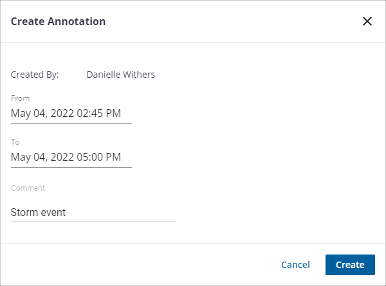The width and height of the screenshot is (386, 286).
Task: Cancel the annotation creation
Action: (x=295, y=265)
